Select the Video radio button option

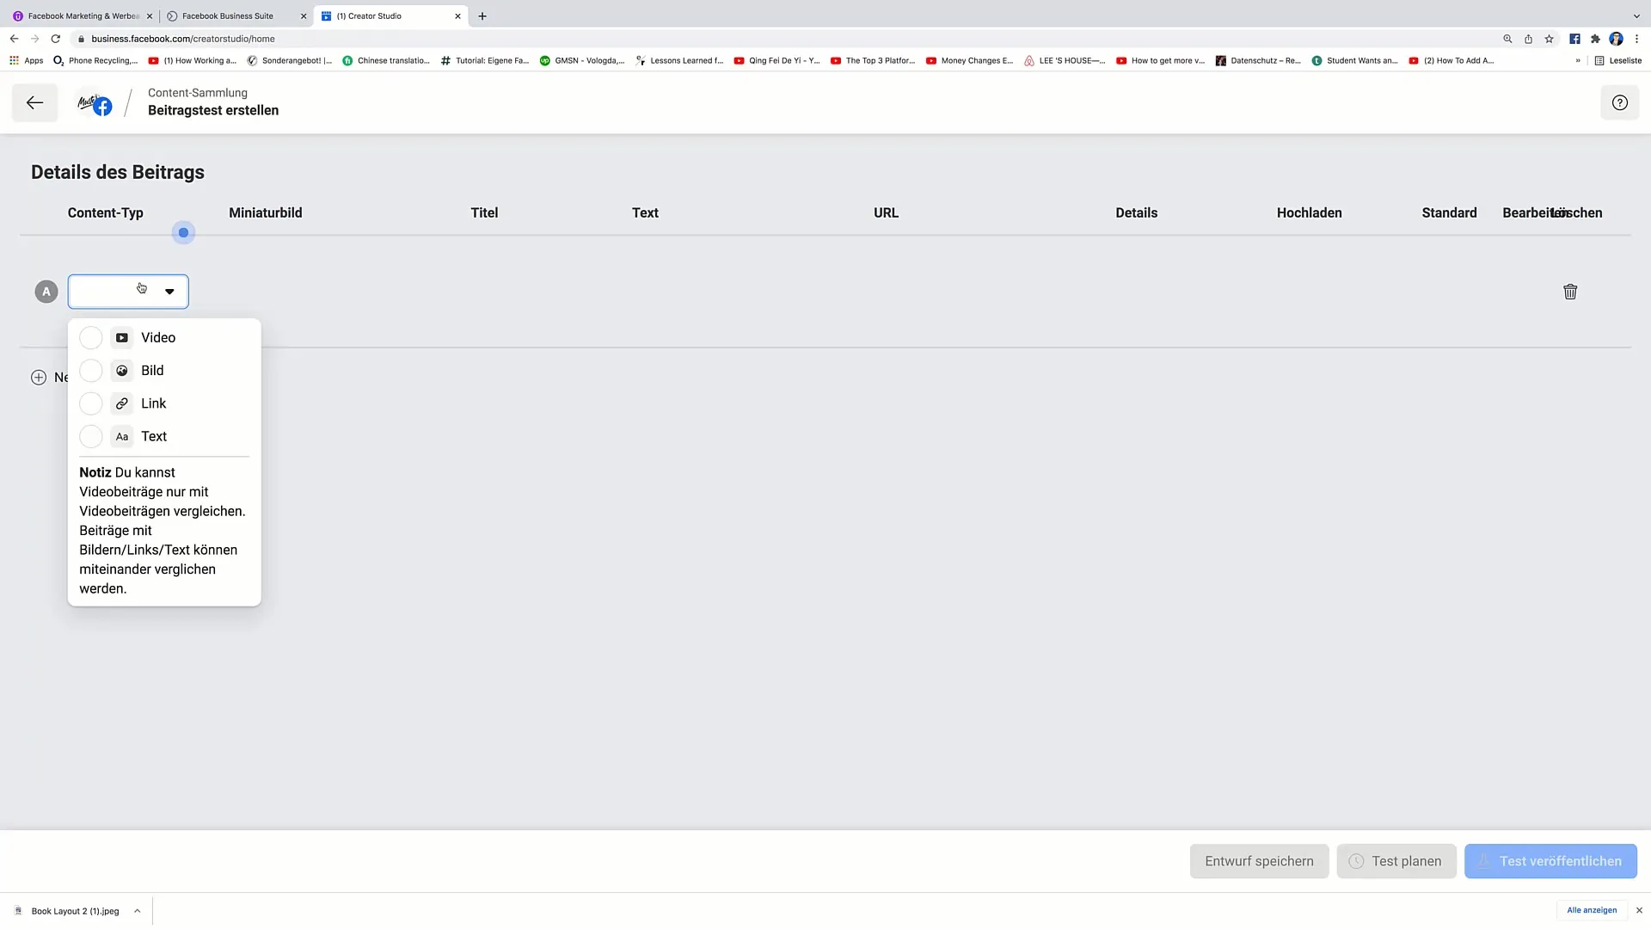point(92,337)
